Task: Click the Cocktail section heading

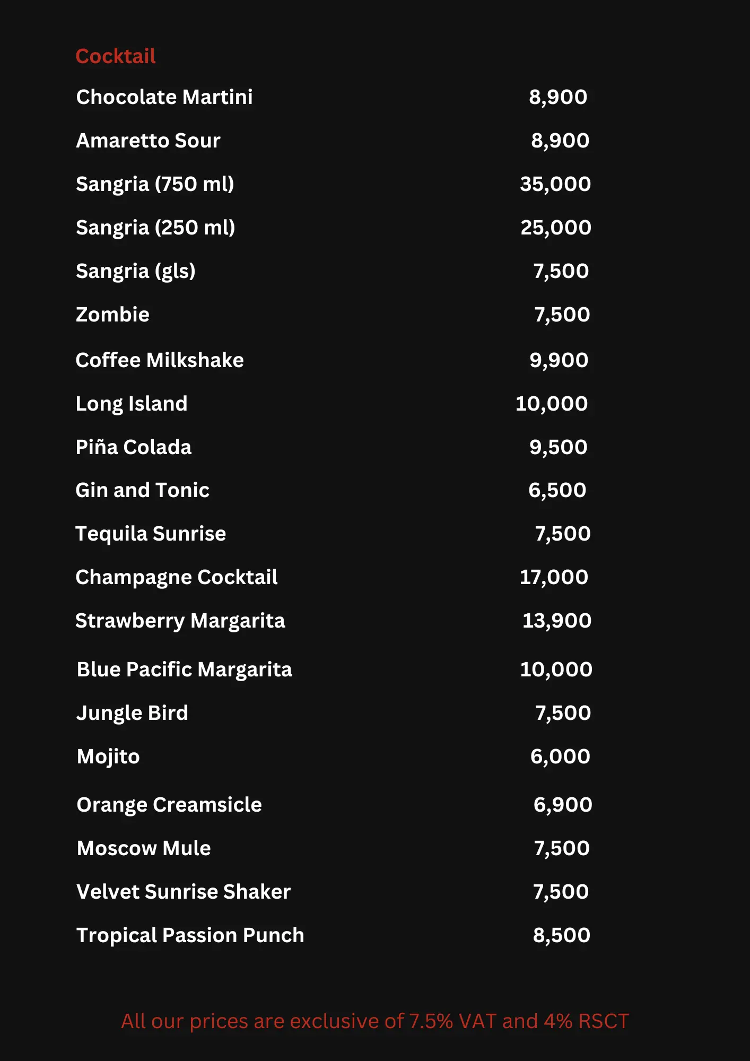Action: click(x=116, y=56)
